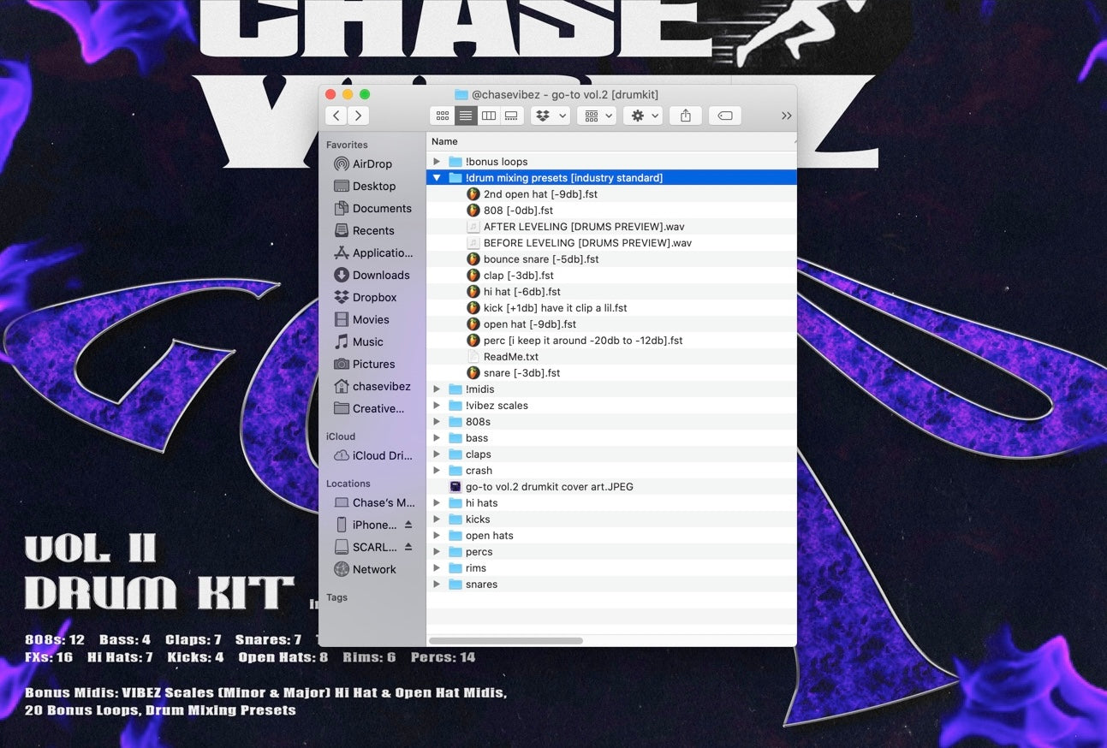
Task: Click the horizontal scrollbar in file list
Action: [x=506, y=640]
